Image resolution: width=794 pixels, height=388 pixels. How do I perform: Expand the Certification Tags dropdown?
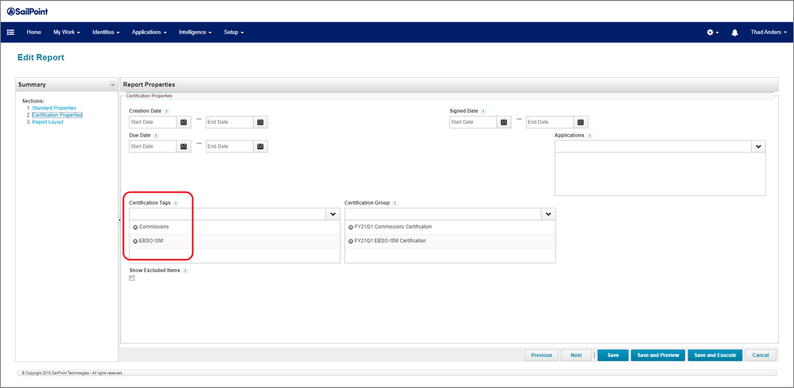[331, 214]
